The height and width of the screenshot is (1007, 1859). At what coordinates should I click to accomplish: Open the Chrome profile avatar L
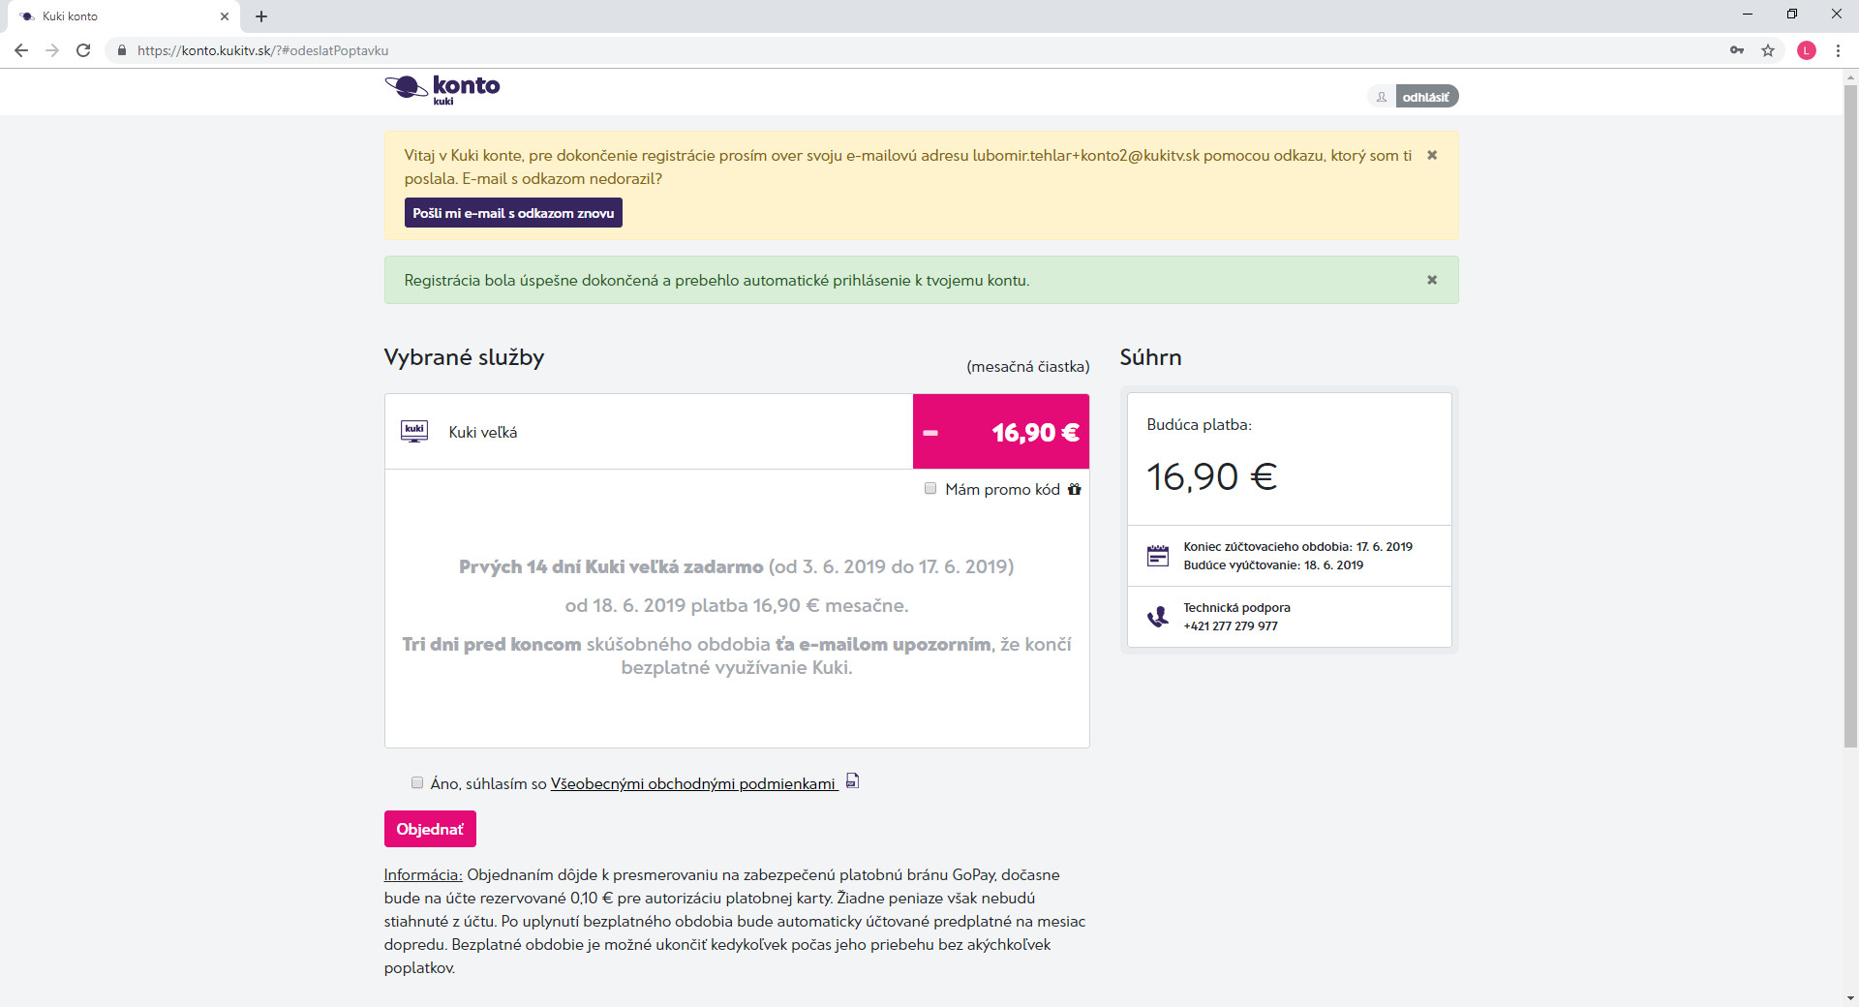[1807, 50]
